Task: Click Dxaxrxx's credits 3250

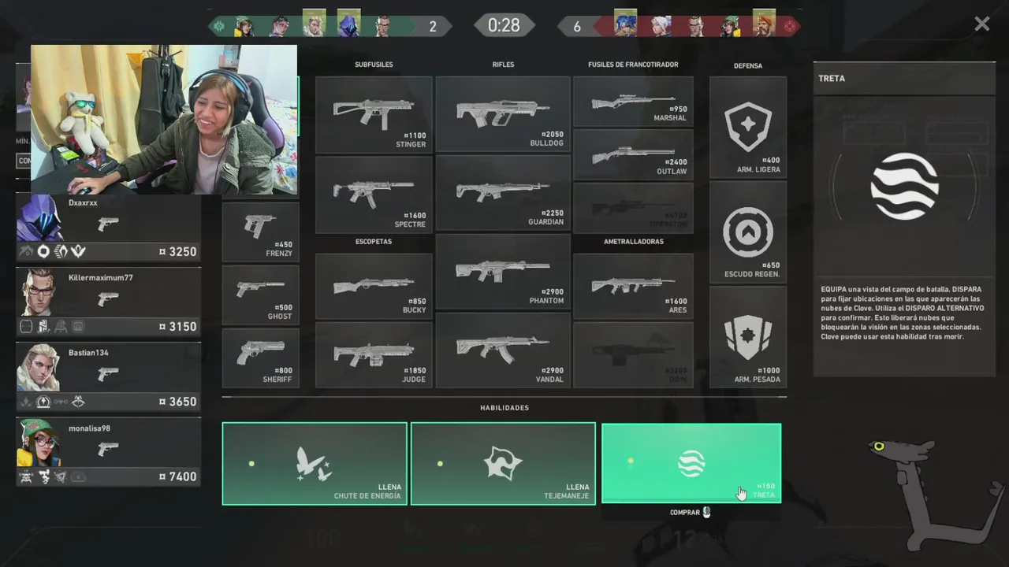Action: coord(178,252)
